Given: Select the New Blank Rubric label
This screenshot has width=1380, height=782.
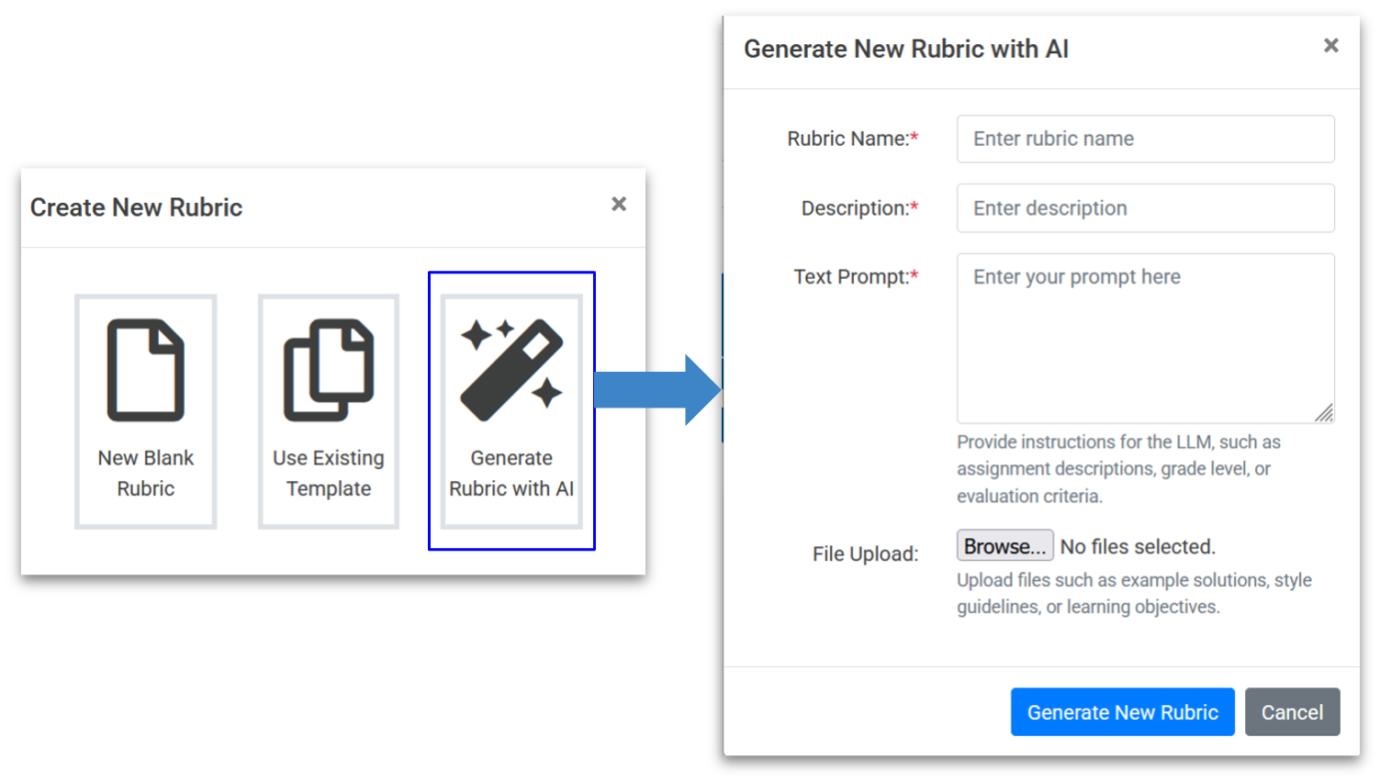Looking at the screenshot, I should pyautogui.click(x=146, y=473).
